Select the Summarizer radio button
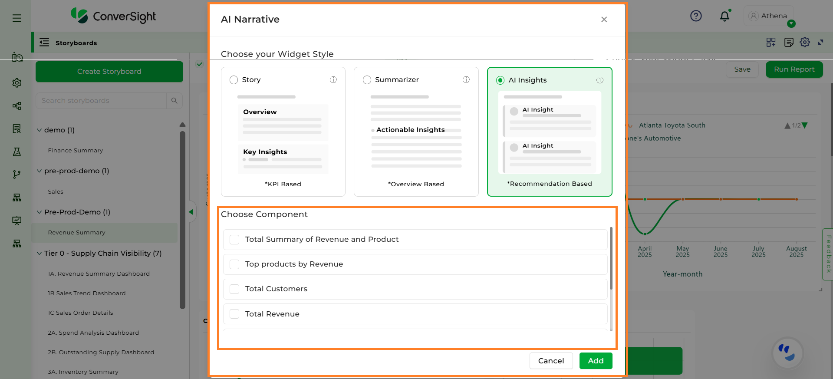 click(367, 80)
